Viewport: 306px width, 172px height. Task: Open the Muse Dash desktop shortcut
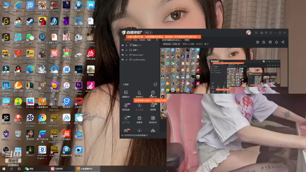tap(91, 87)
